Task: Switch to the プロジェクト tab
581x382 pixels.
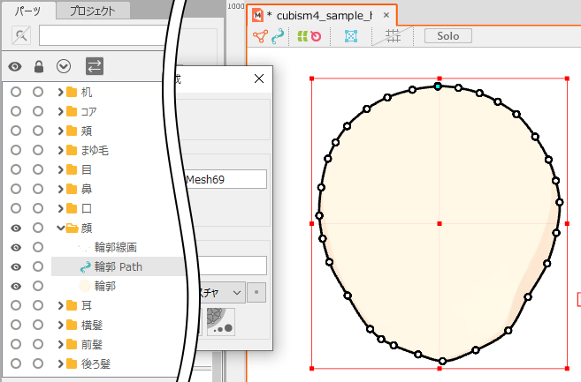Action: 93,11
